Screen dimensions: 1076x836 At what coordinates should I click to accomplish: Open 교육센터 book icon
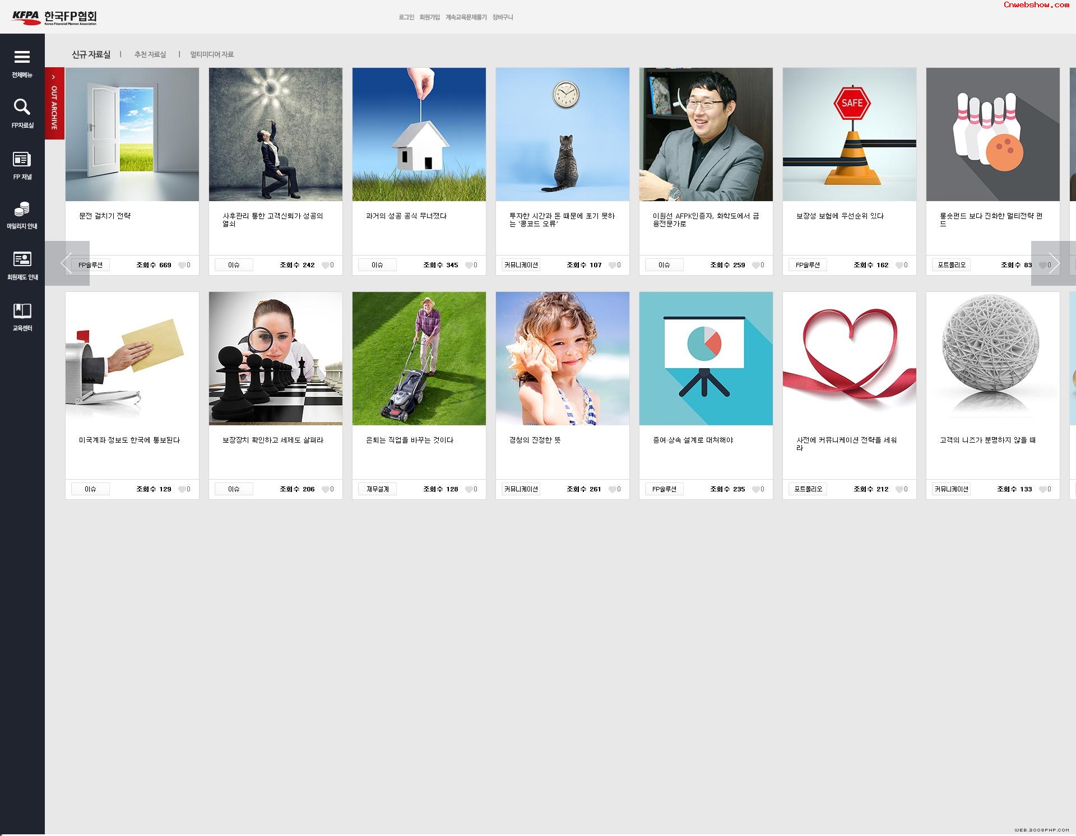point(22,310)
